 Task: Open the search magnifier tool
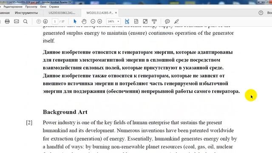[25, 21]
